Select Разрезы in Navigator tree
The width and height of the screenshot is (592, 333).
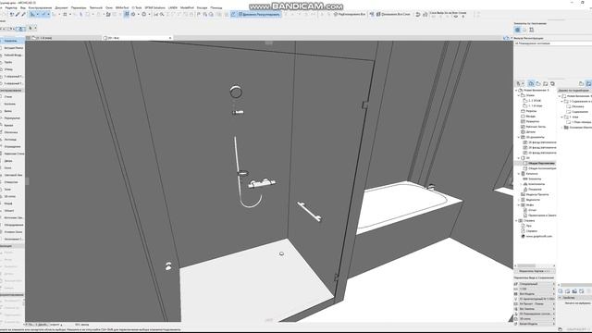531,111
